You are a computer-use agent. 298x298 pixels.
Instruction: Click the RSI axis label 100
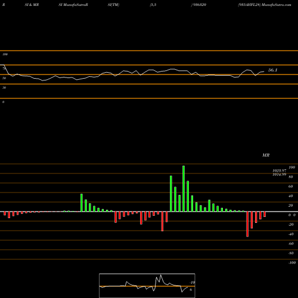click(x=5, y=54)
